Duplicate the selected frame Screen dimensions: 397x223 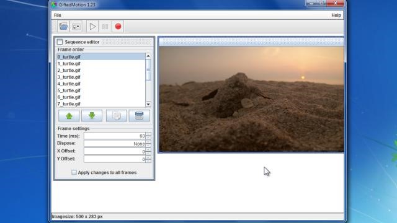tap(117, 116)
